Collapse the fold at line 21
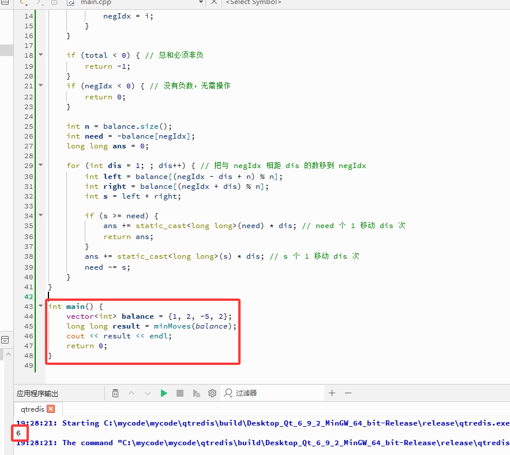510x455 pixels. click(x=40, y=85)
